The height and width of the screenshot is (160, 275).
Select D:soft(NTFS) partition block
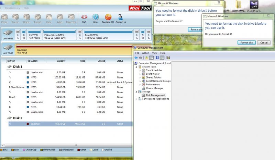[108, 35]
